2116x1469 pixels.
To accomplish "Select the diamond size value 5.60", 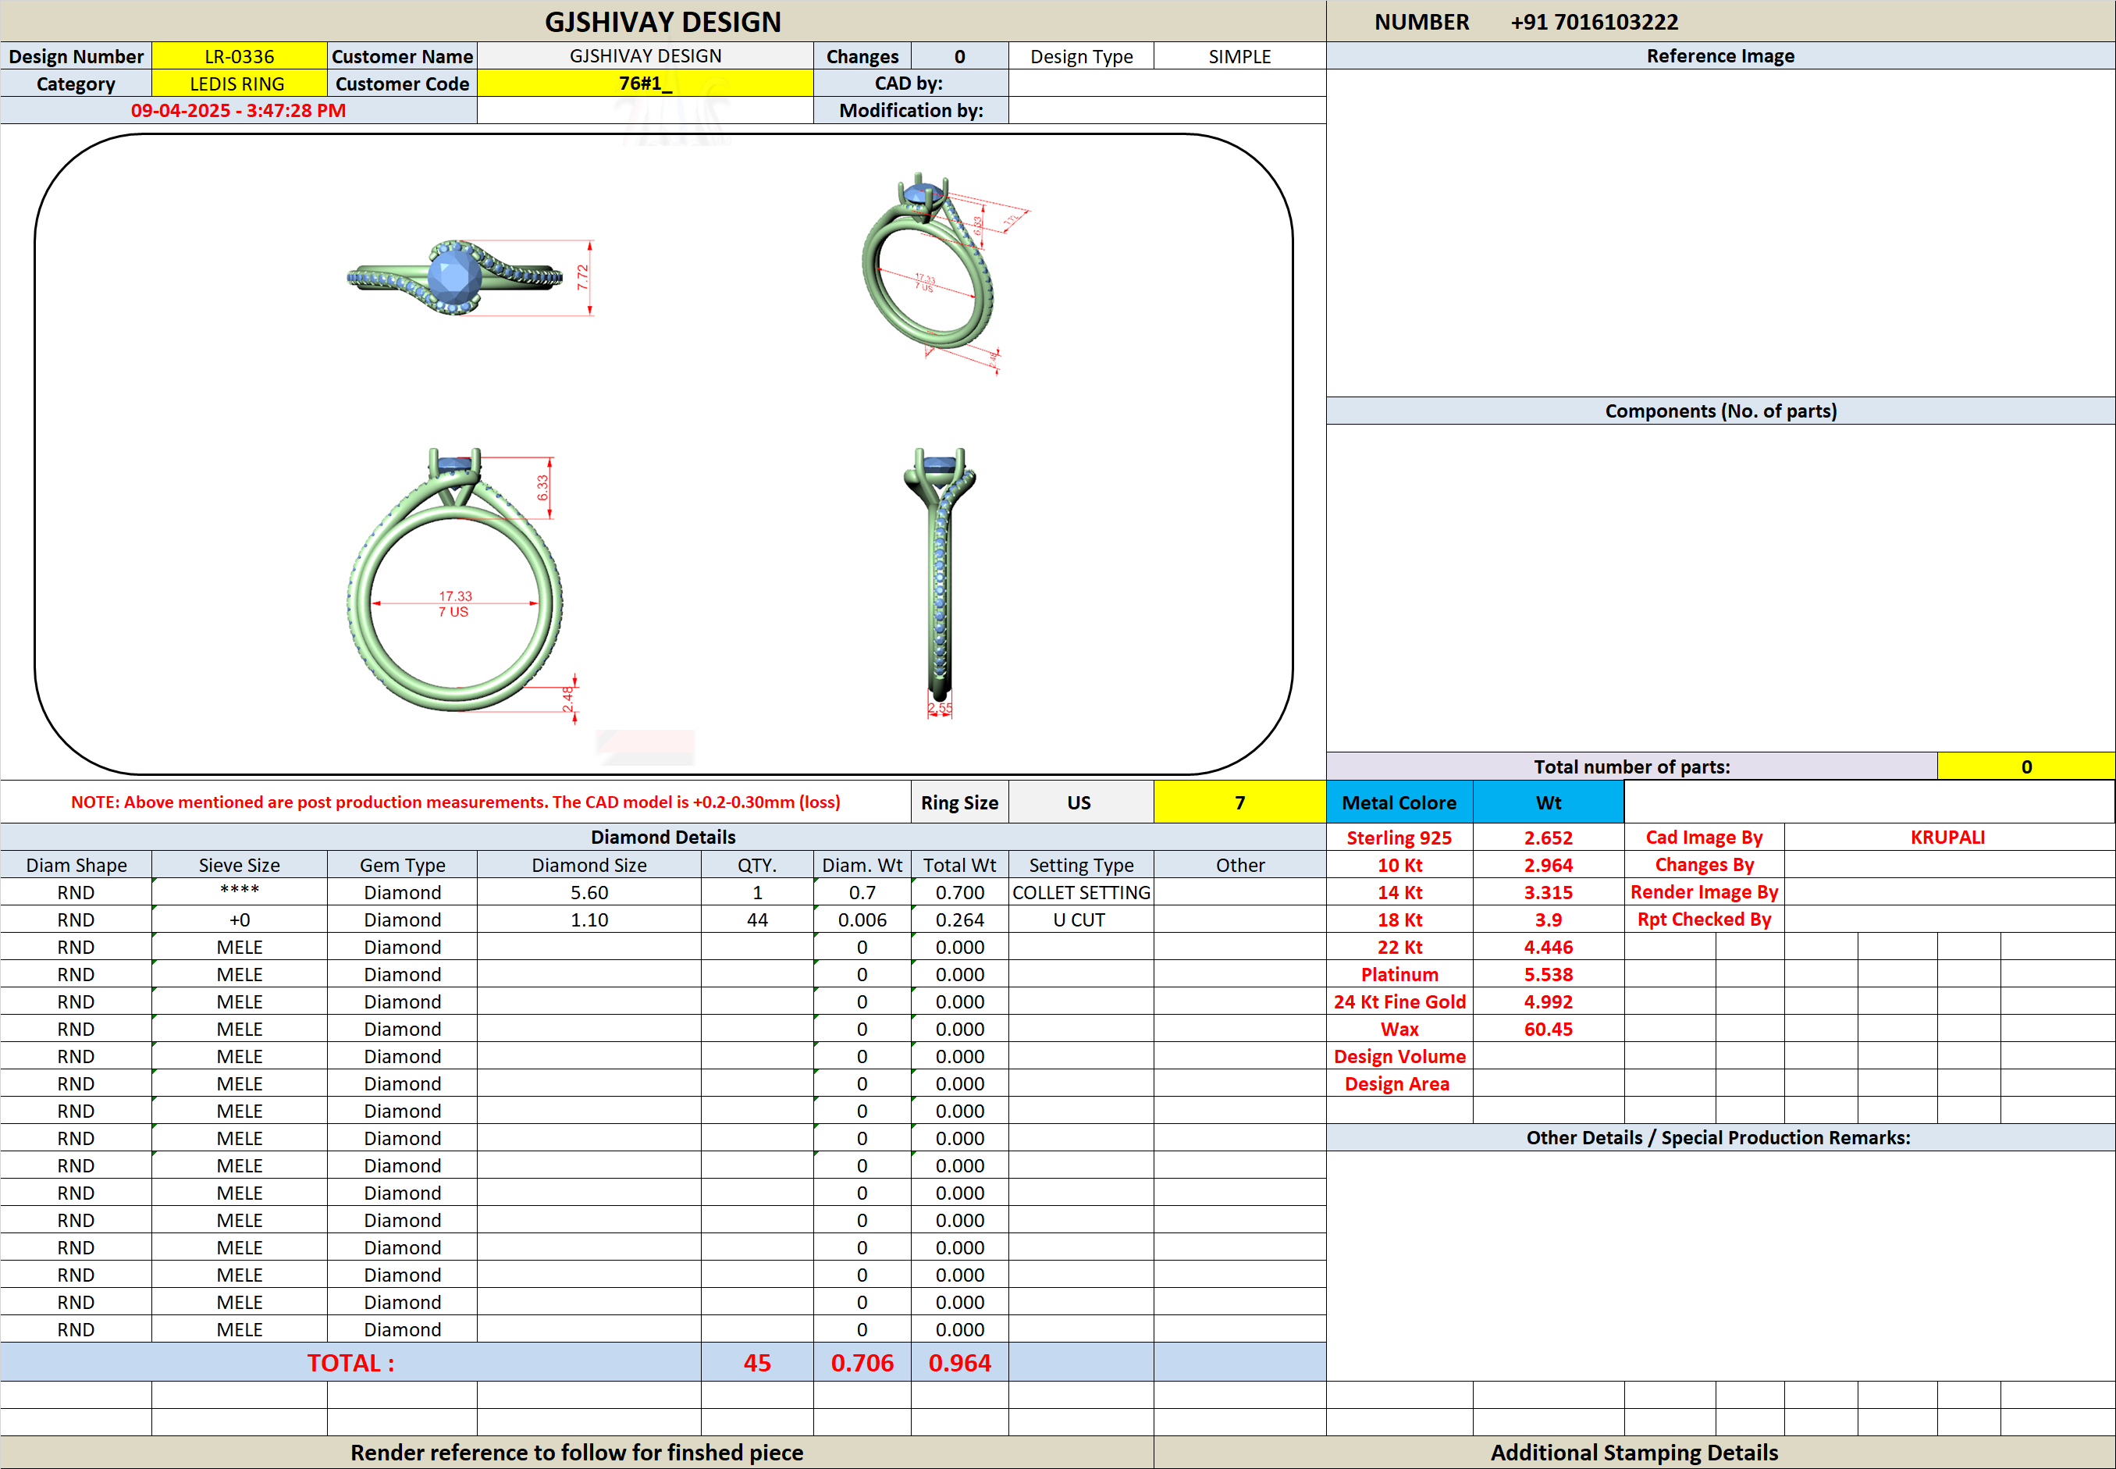I will 589,892.
